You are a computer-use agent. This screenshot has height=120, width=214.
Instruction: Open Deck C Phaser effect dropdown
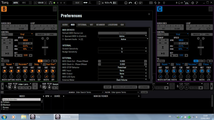pyautogui.click(x=207, y=64)
